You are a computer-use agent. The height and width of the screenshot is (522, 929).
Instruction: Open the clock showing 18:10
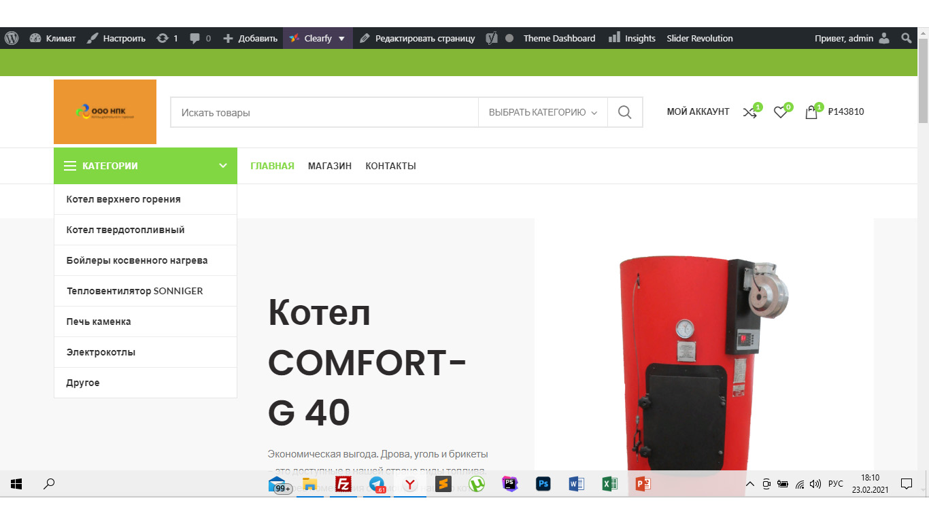click(x=871, y=484)
